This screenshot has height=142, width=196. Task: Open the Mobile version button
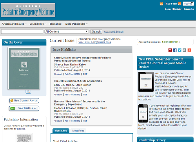[x=188, y=4]
